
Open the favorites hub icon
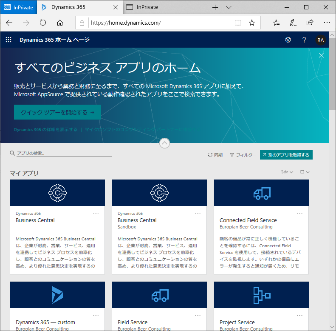pos(276,23)
